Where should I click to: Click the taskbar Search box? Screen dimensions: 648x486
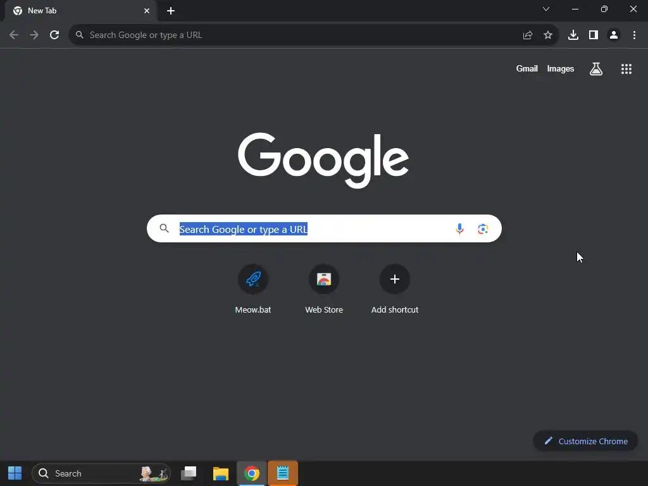click(101, 473)
